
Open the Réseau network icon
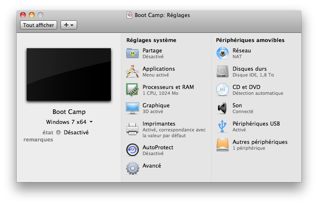point(223,53)
